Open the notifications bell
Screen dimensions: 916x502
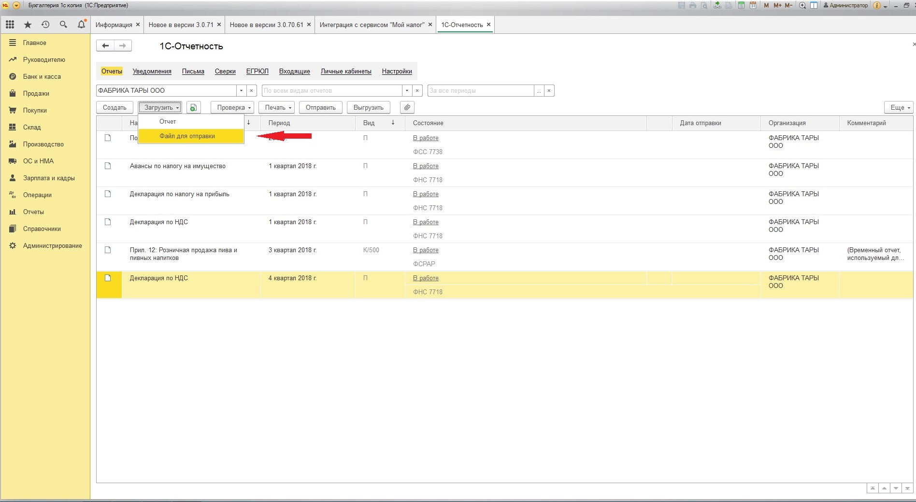pyautogui.click(x=81, y=24)
